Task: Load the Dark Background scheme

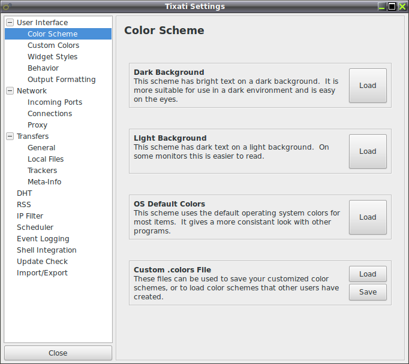Action: tap(368, 86)
